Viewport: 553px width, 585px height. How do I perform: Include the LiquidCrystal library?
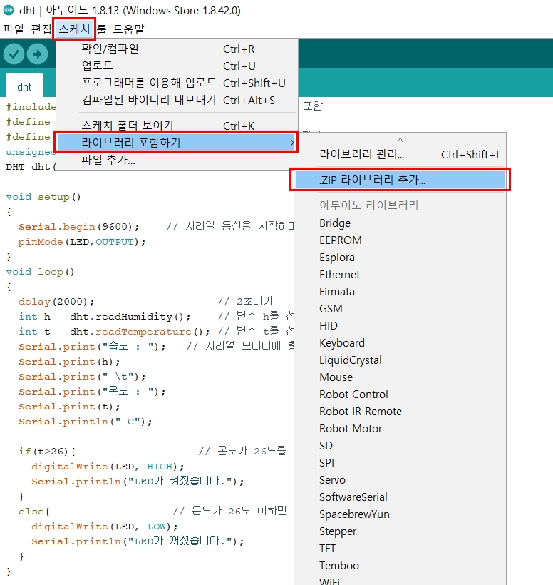click(x=400, y=360)
